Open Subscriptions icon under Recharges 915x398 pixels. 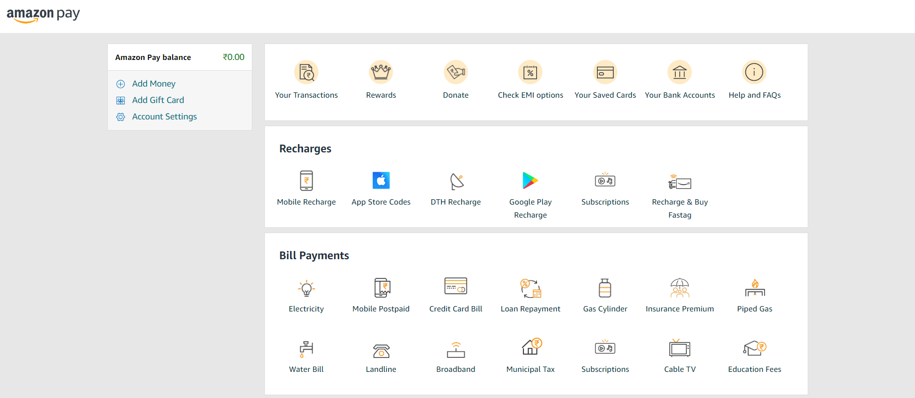605,180
